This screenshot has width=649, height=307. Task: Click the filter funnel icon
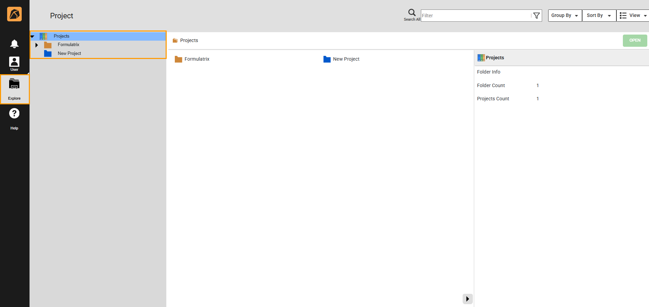[x=536, y=16]
